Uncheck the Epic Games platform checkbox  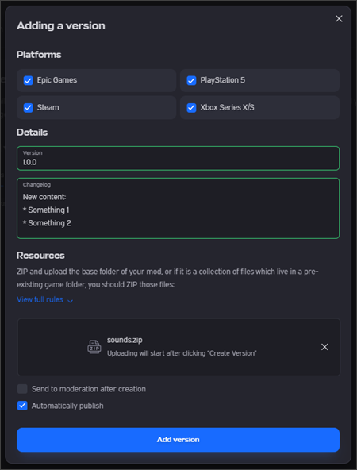point(28,80)
